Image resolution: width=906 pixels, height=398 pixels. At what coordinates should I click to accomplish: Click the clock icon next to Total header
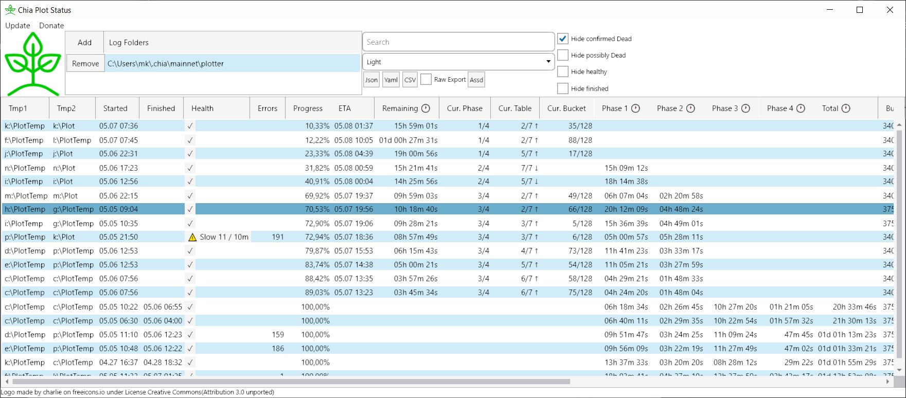pyautogui.click(x=846, y=108)
